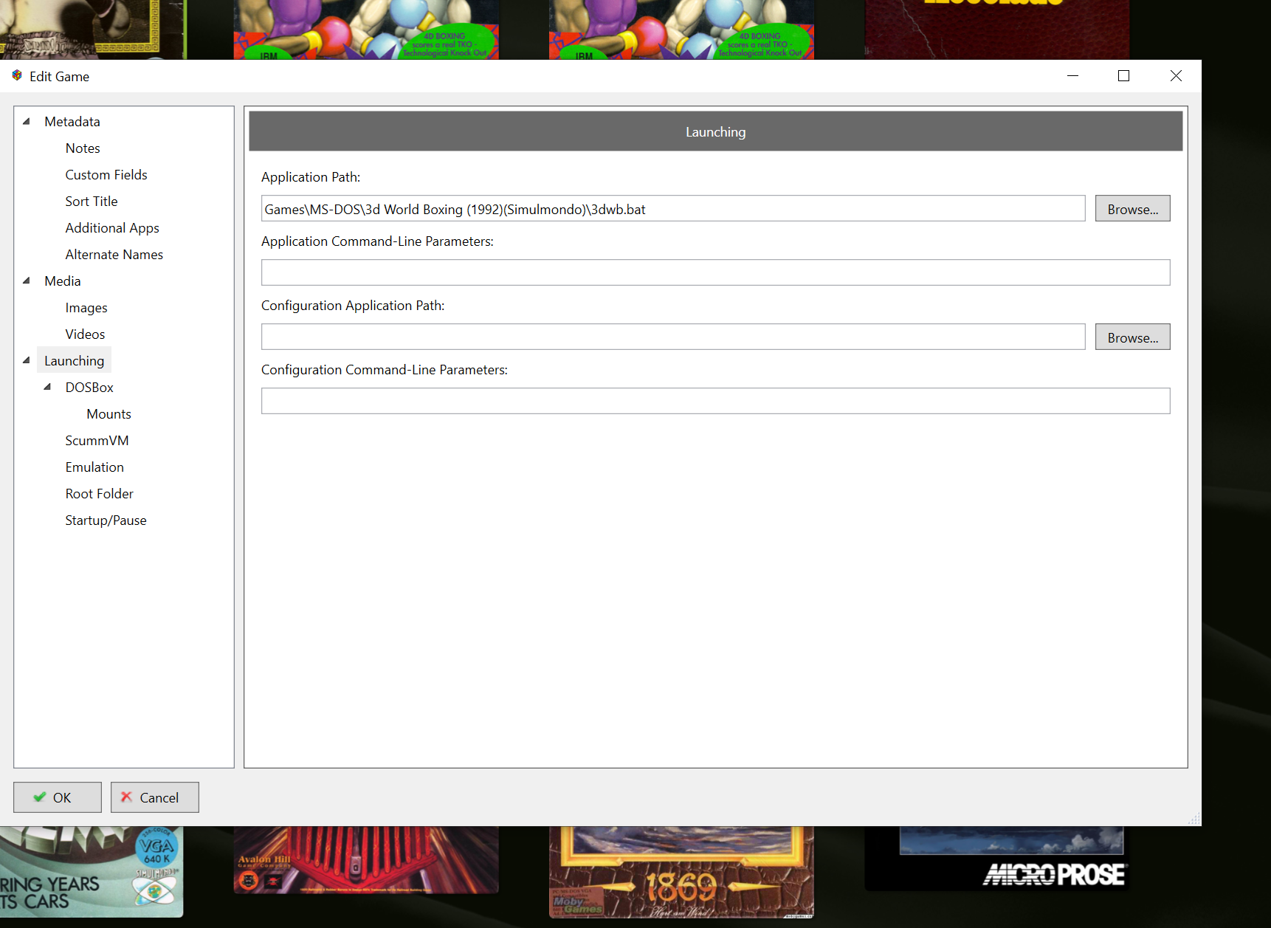The width and height of the screenshot is (1271, 928).
Task: Collapse the DOSBox tree node
Action: click(x=47, y=388)
